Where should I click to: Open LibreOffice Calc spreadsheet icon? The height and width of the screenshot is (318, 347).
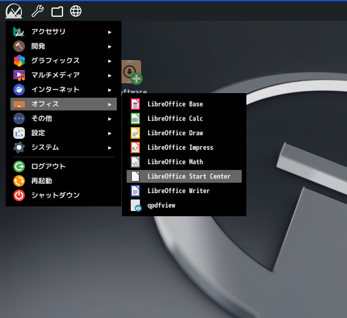[135, 119]
